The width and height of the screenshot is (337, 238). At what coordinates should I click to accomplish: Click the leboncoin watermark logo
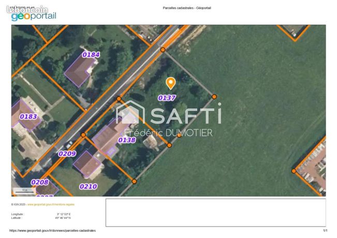tap(27, 9)
